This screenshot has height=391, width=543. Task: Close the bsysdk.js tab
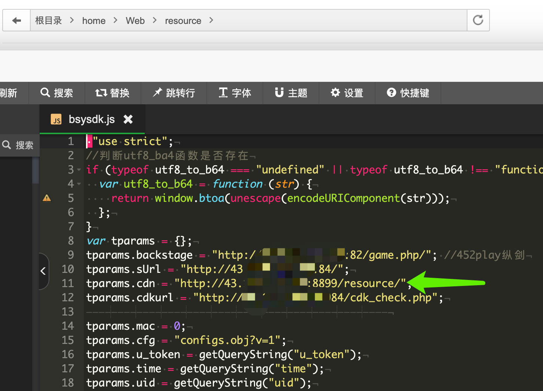(128, 119)
